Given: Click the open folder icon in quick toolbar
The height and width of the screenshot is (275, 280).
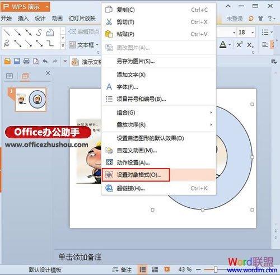Looking at the screenshot, I should (7, 61).
